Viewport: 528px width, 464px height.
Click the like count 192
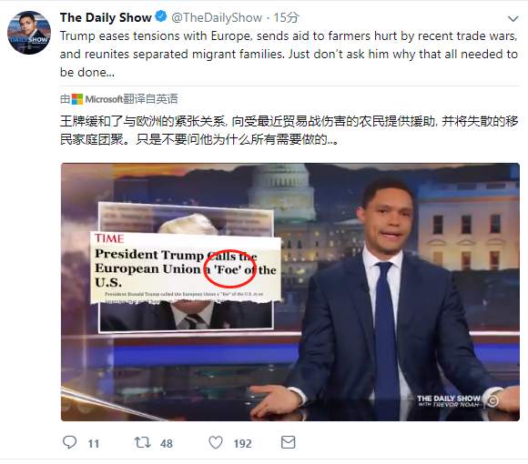242,443
